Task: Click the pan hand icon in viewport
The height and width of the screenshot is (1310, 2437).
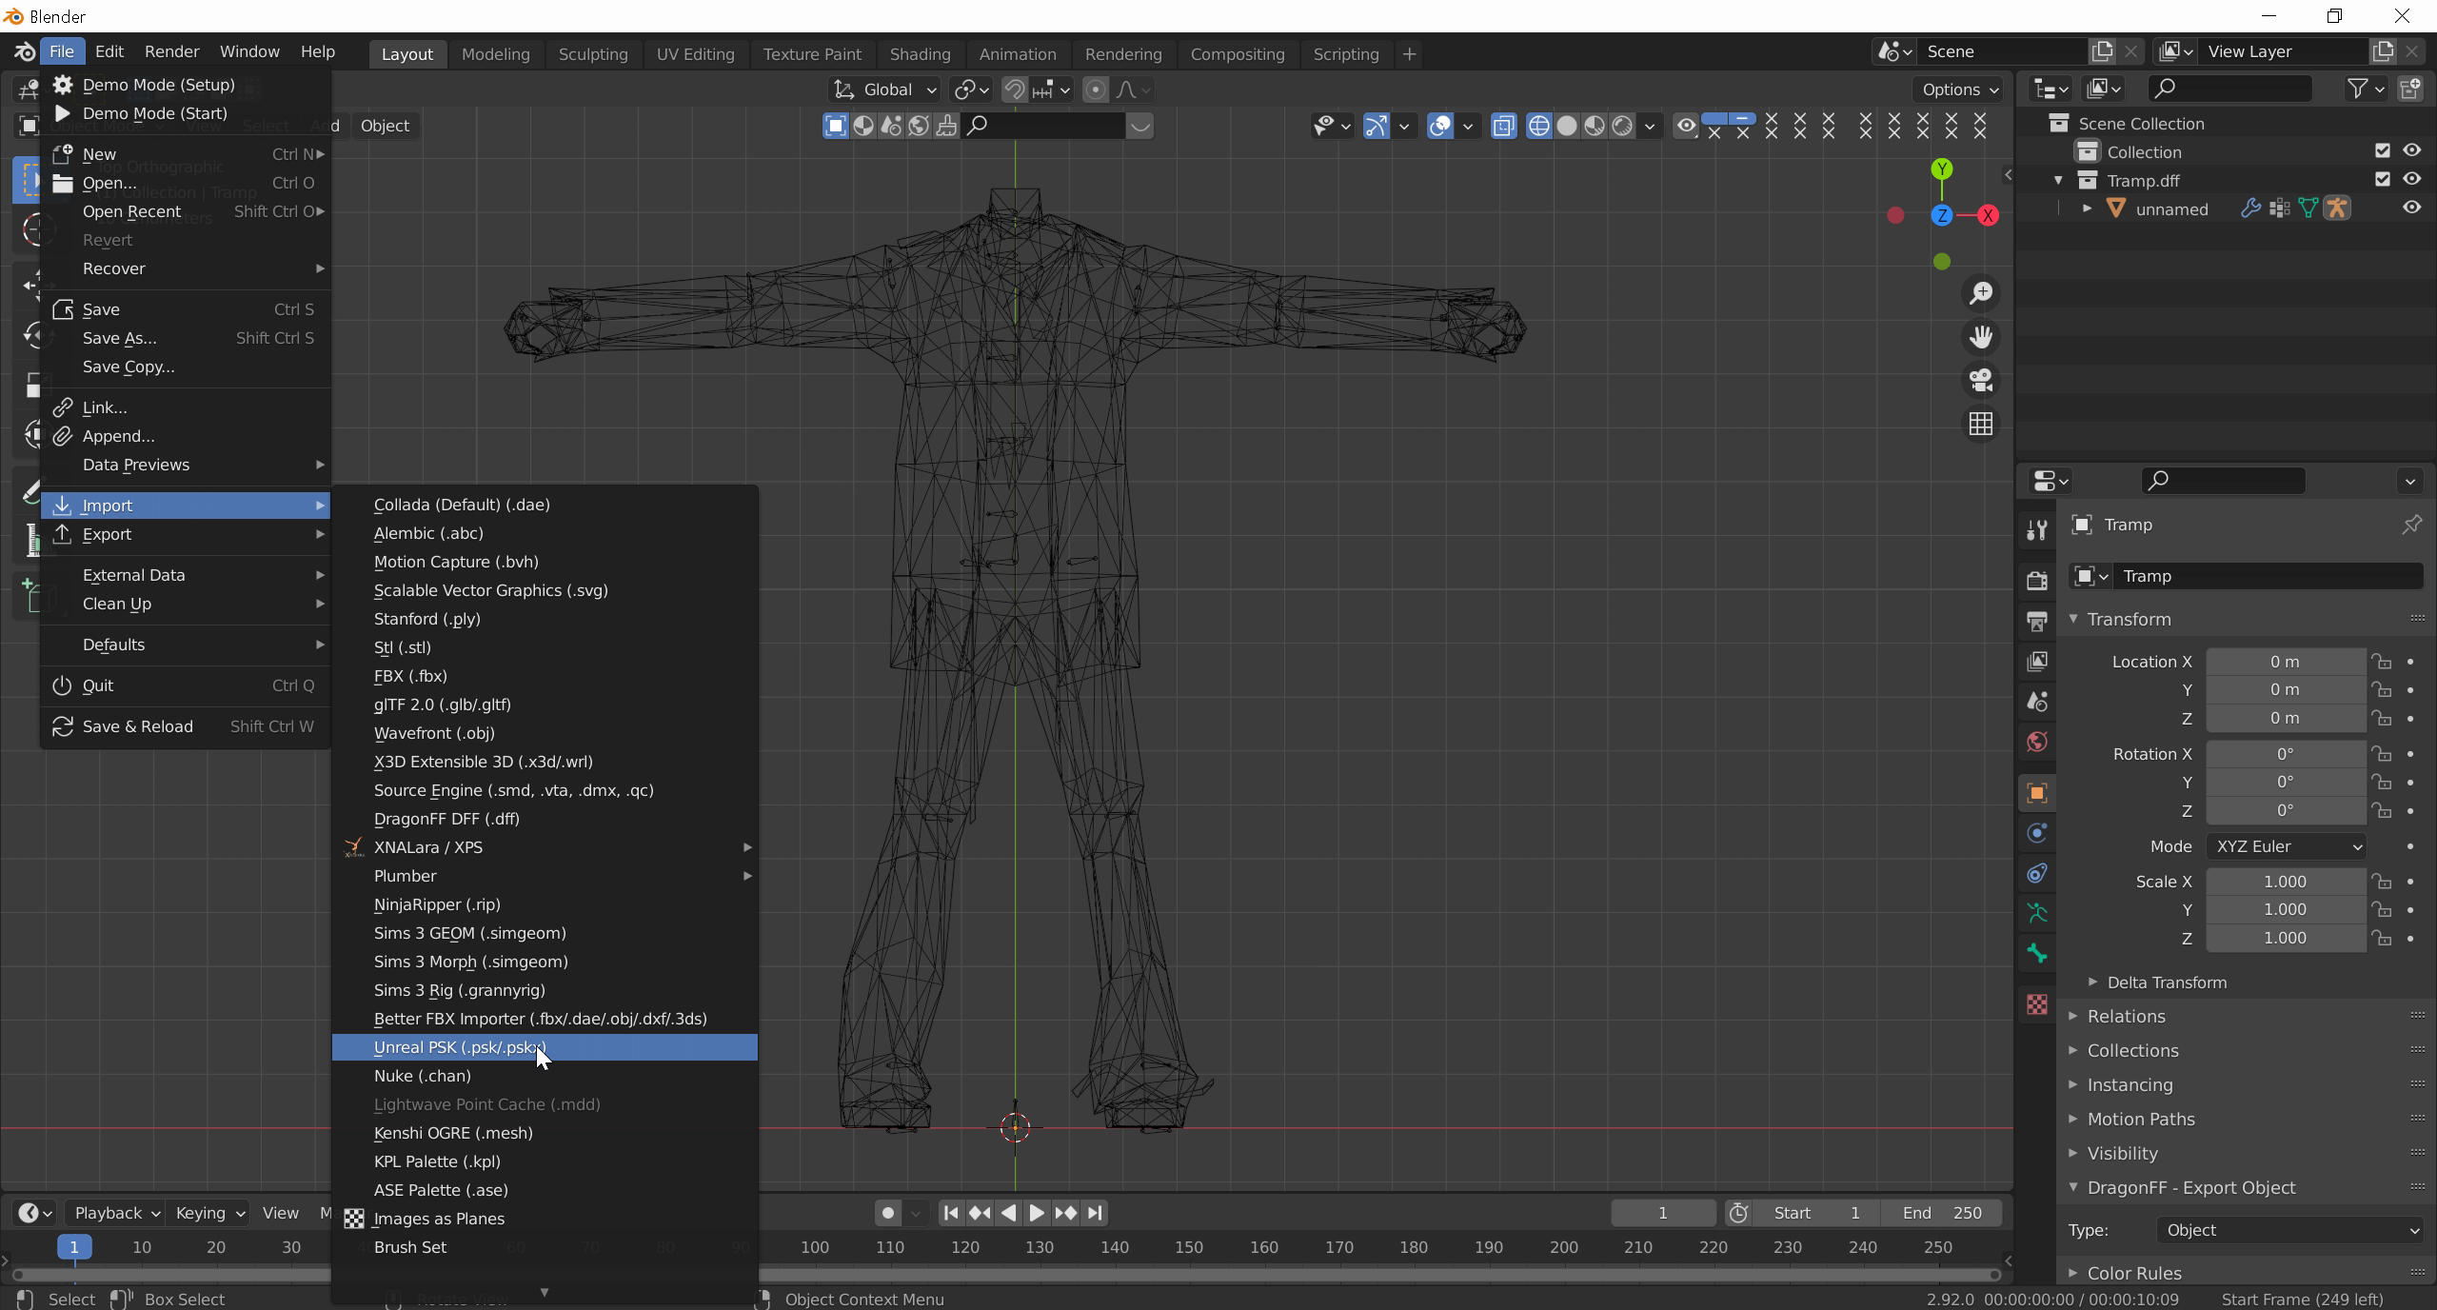Action: click(1981, 337)
